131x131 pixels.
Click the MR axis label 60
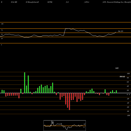point(128,82)
